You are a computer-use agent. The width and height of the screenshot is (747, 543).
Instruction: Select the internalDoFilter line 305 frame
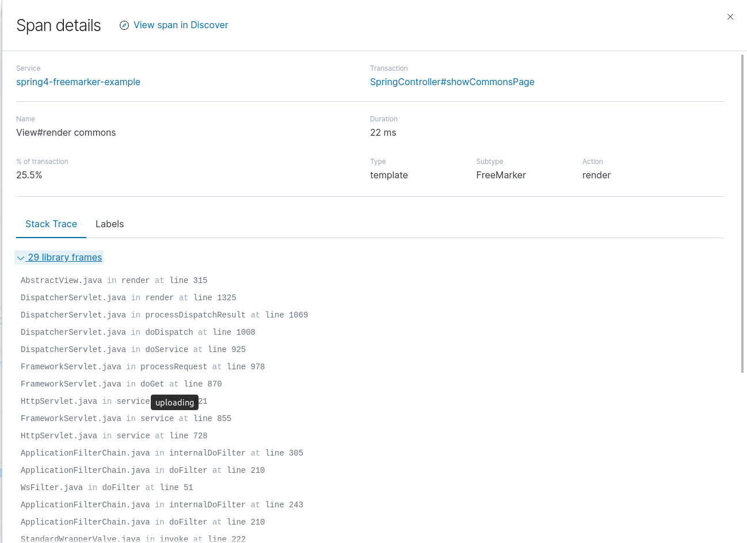[x=162, y=453]
